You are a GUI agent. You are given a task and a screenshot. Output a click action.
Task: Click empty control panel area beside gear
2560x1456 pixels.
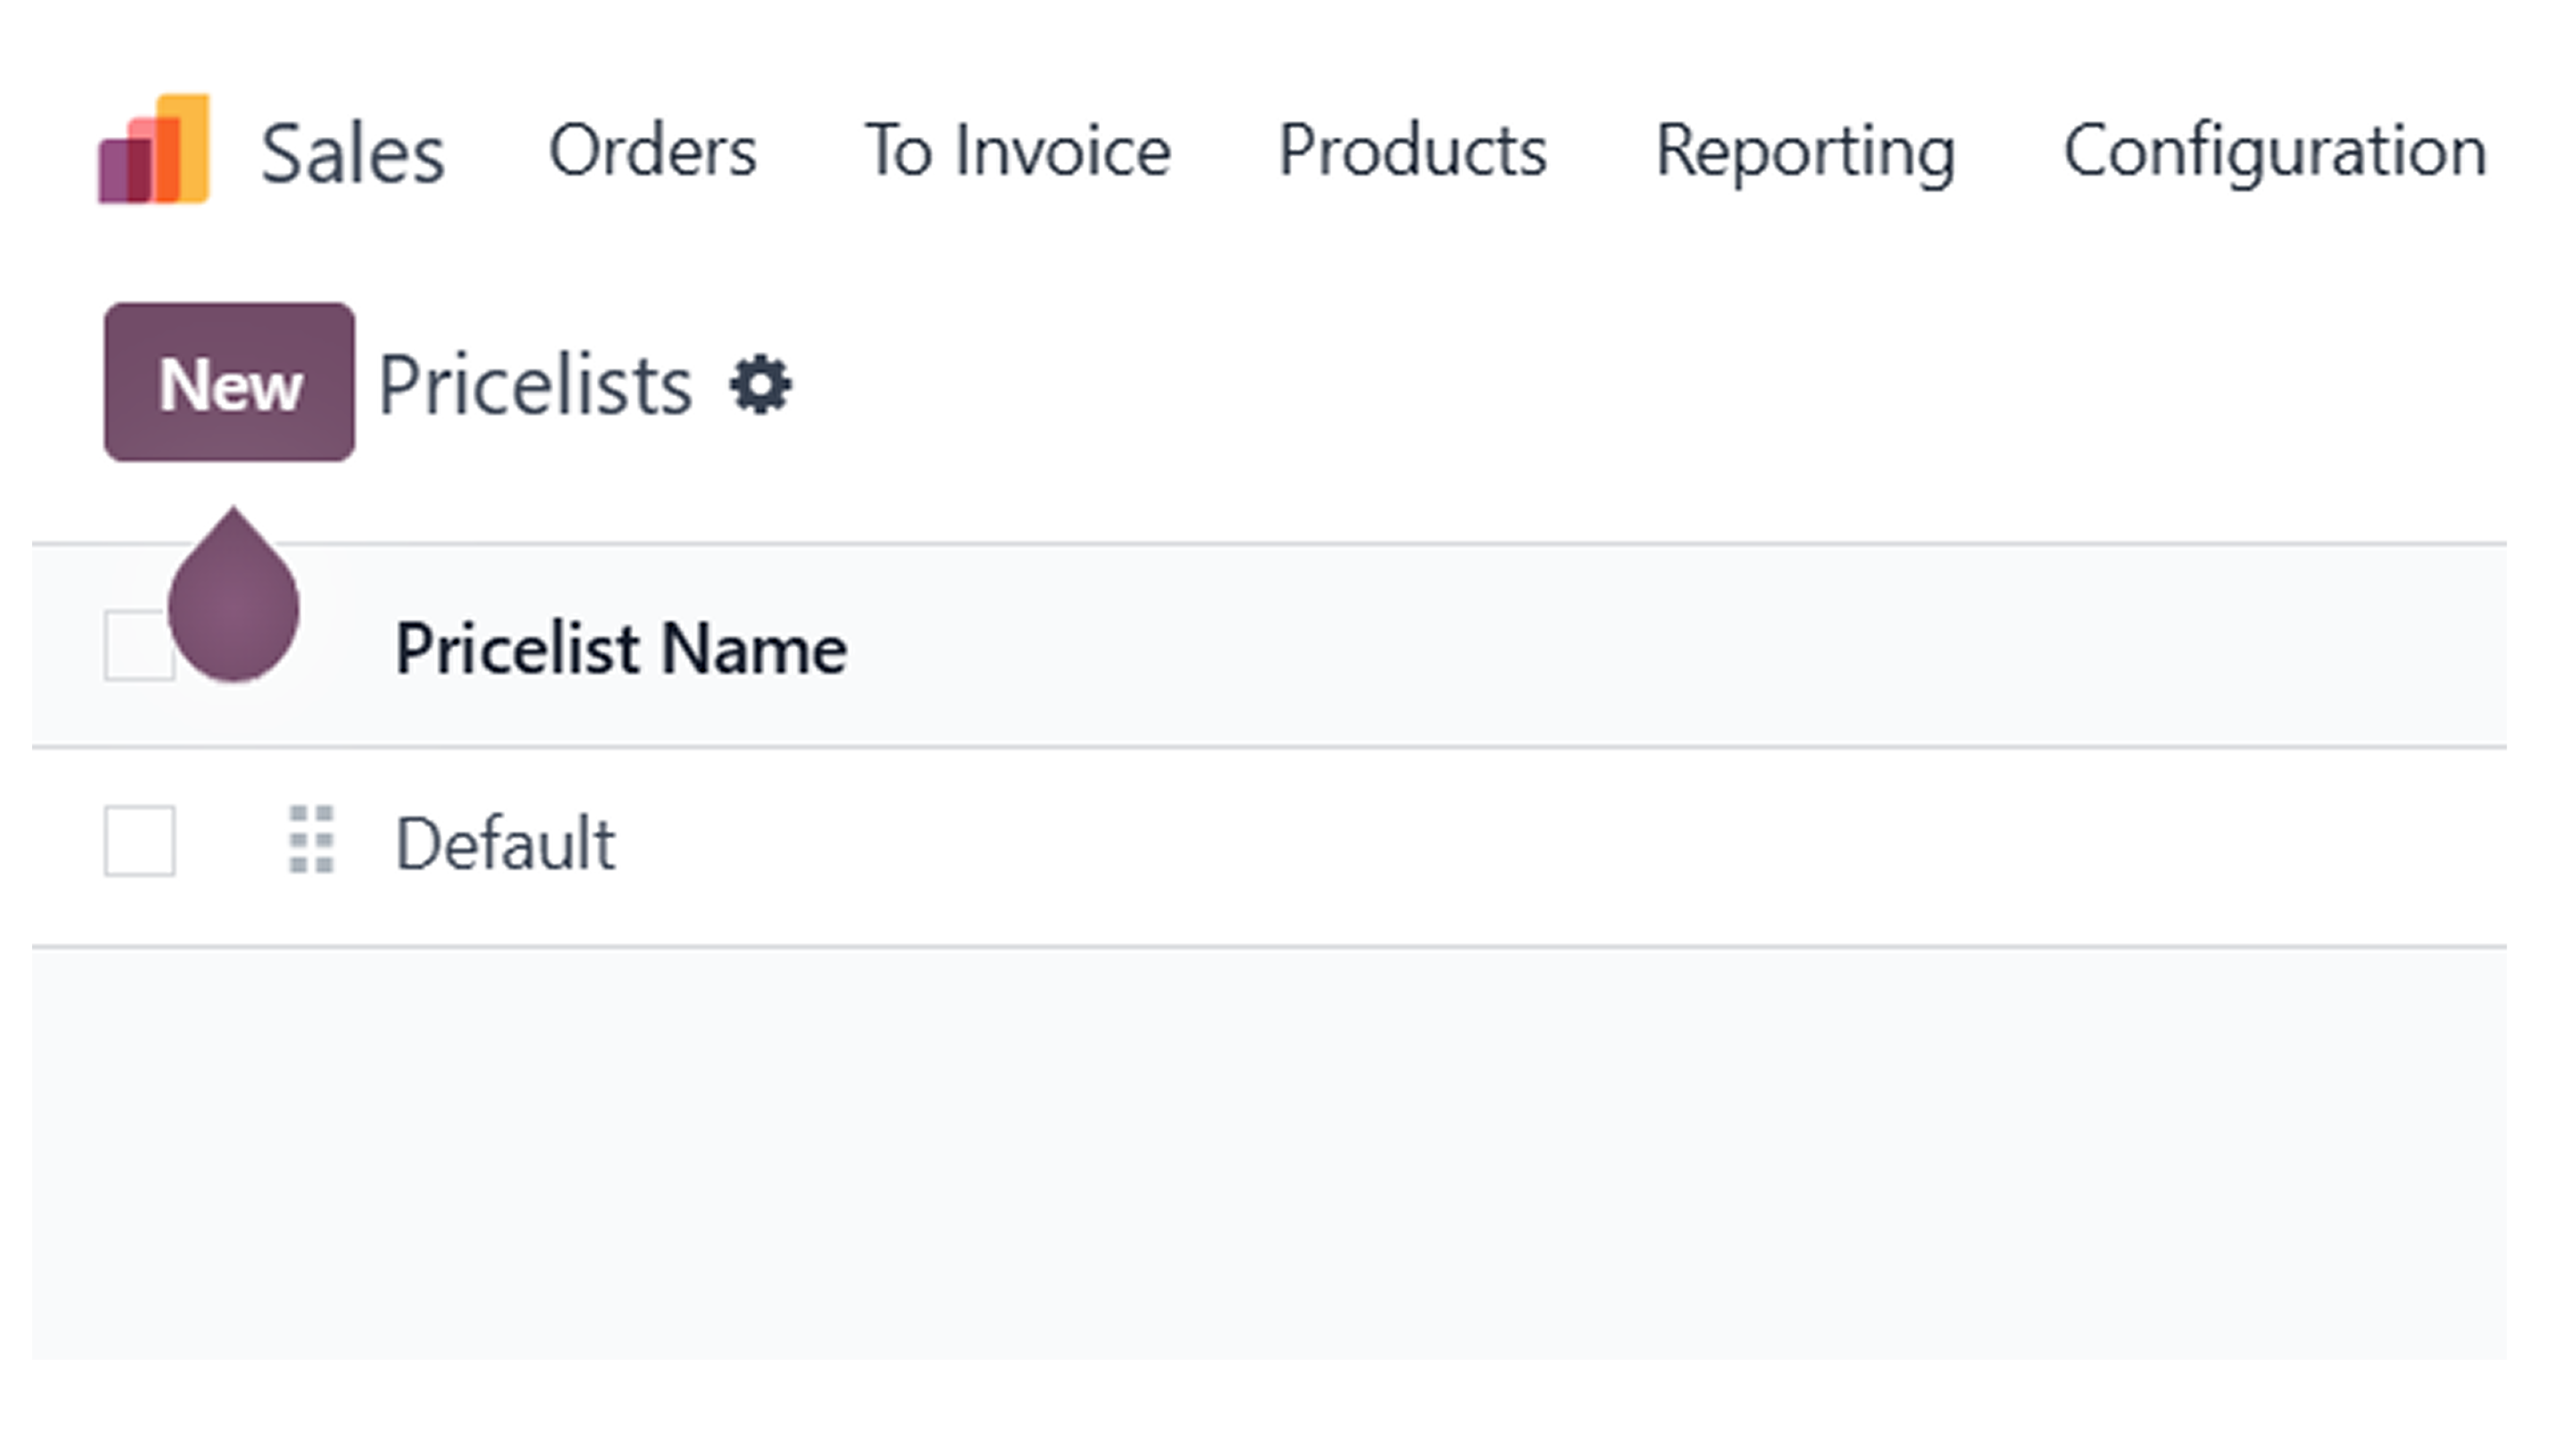pos(1651,384)
